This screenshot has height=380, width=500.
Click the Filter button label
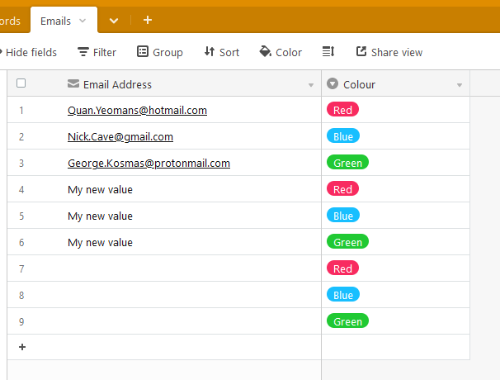point(105,52)
